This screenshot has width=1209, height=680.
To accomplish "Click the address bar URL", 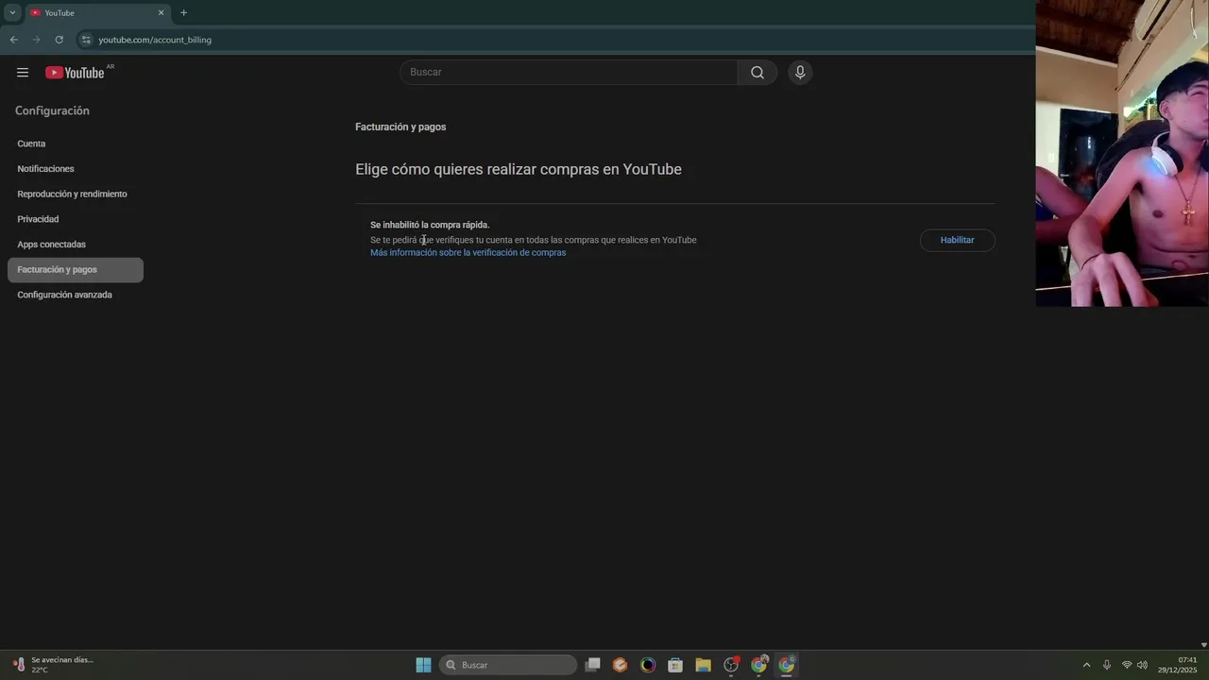I will point(155,40).
